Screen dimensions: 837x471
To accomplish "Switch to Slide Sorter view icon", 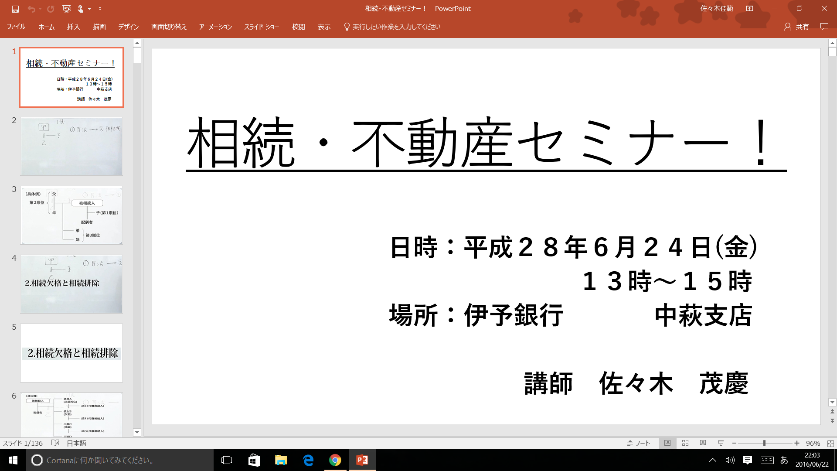I will 685,443.
